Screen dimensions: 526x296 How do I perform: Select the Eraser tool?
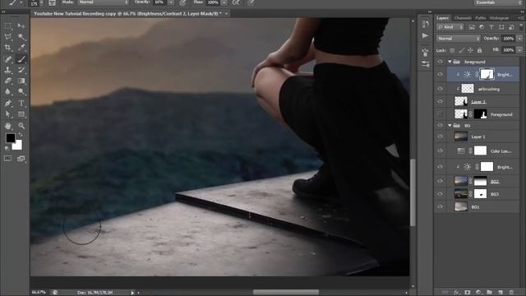point(8,81)
